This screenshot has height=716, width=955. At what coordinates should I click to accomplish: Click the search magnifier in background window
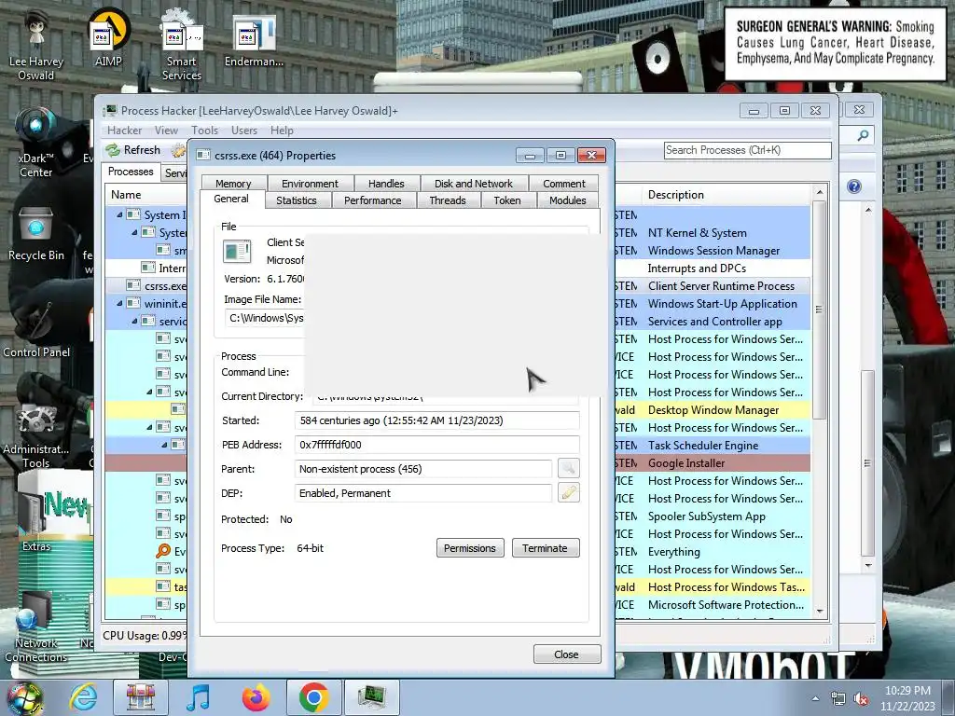tap(863, 135)
